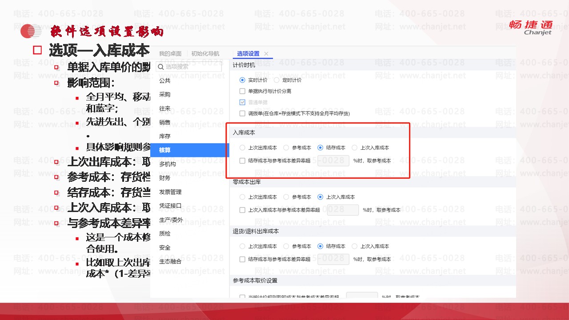Screen dimensions: 569x320
Task: Click the 零成本出库 section heading
Action: [x=247, y=182]
